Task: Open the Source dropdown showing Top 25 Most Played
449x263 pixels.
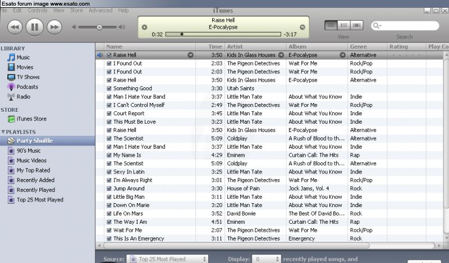Action: tap(167, 259)
